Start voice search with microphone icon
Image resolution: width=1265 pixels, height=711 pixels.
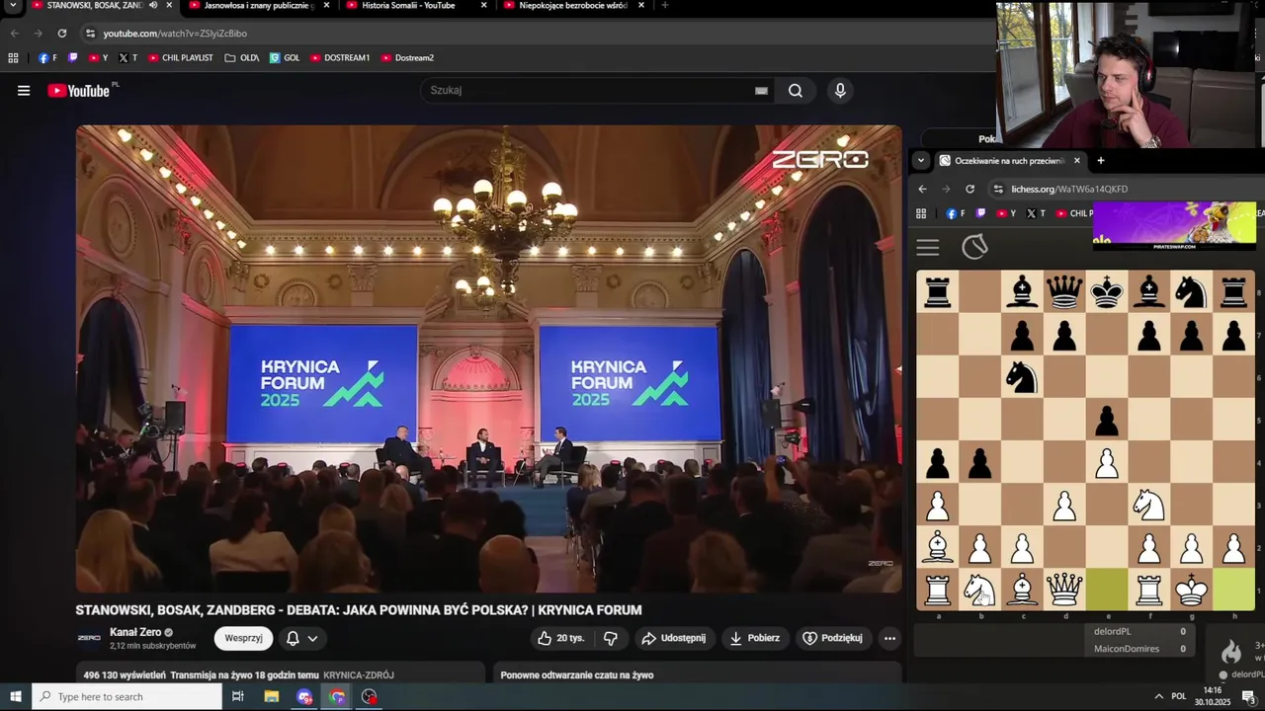click(x=840, y=91)
